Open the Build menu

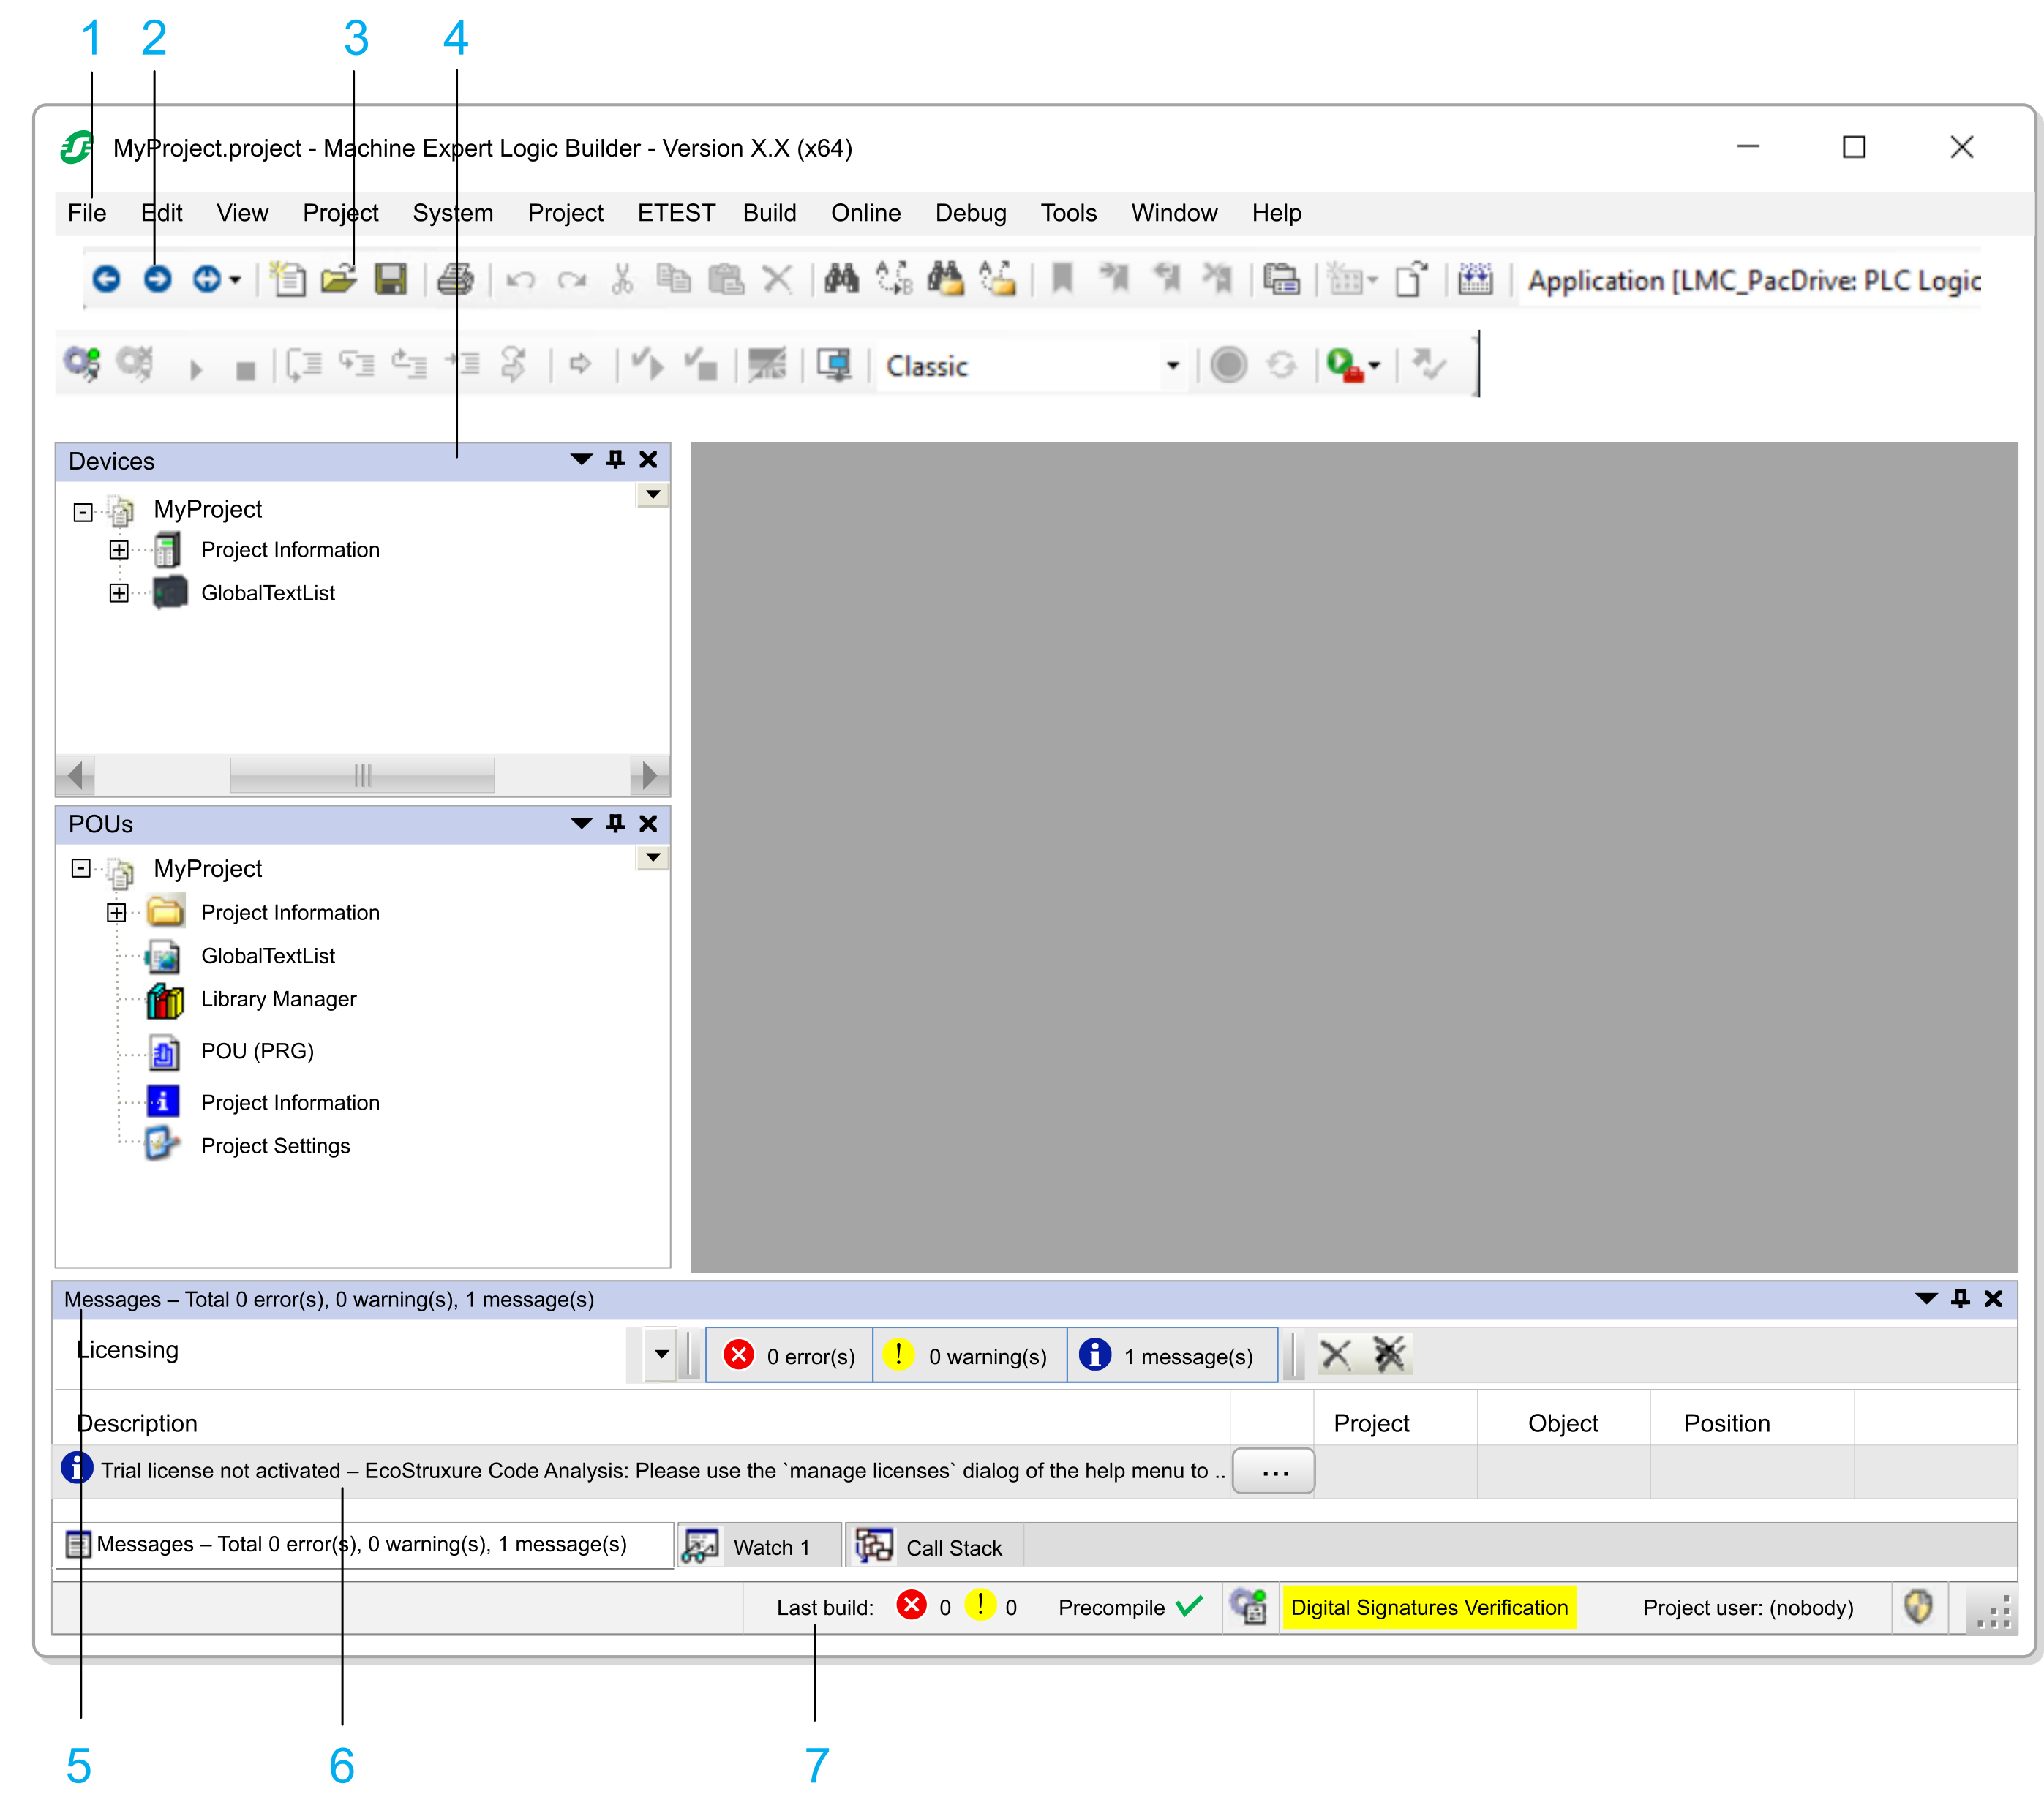769,212
